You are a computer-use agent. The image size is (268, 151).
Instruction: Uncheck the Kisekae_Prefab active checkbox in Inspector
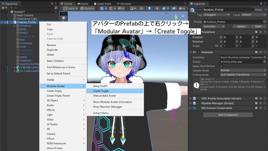tap(200, 9)
